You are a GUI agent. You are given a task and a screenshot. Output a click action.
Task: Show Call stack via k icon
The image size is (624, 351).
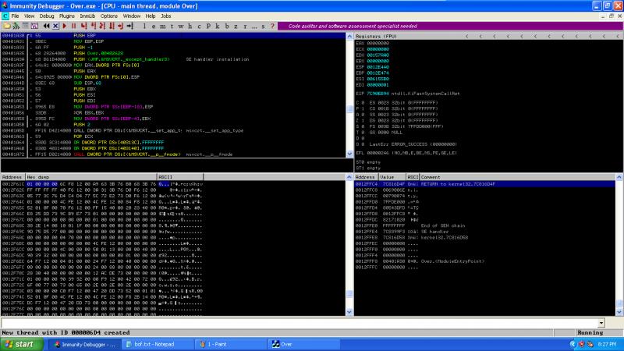(218, 26)
